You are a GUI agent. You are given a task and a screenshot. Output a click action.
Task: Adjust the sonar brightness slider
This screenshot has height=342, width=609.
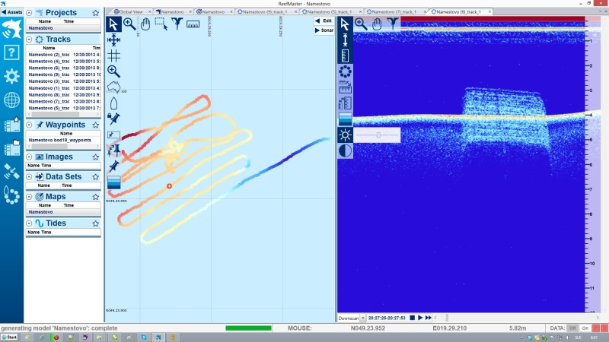pos(378,135)
